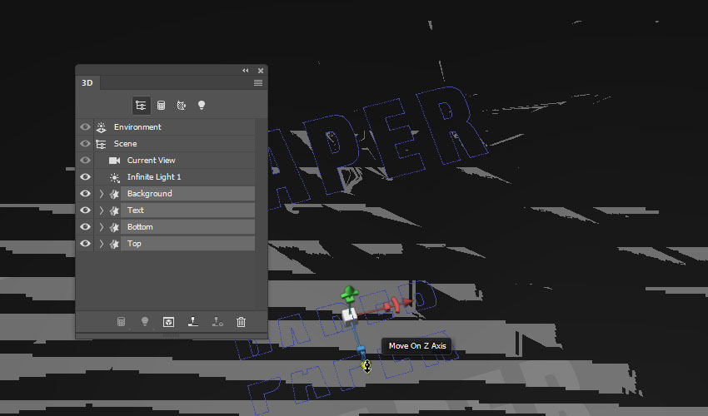The width and height of the screenshot is (708, 416).
Task: Toggle Current View visibility eye
Action: [x=85, y=161]
